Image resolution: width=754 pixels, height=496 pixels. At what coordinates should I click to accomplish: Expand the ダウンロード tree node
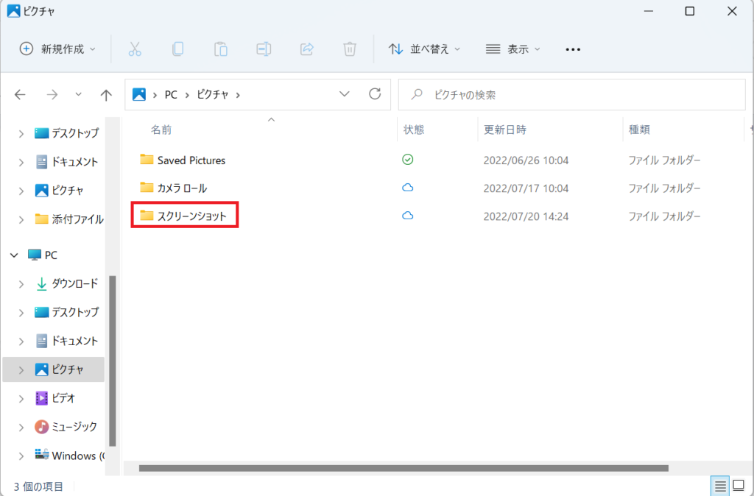tap(21, 284)
